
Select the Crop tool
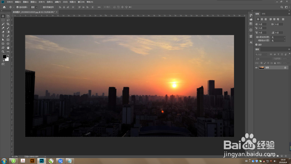(8, 24)
